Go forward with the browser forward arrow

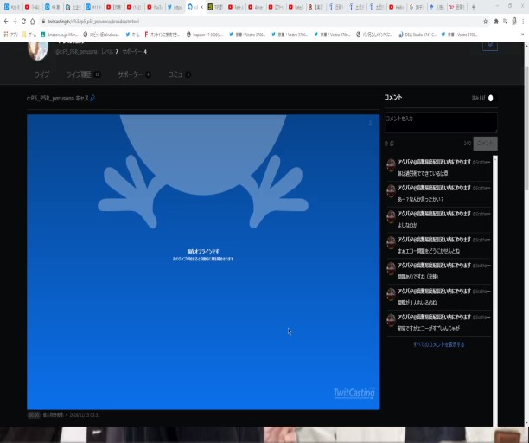tap(15, 22)
